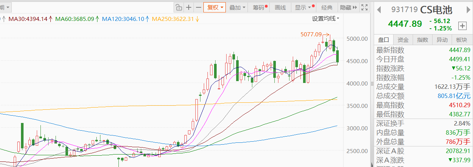
Task: Click the unlock padlock icon in chart toolbar
Action: [x=179, y=7]
